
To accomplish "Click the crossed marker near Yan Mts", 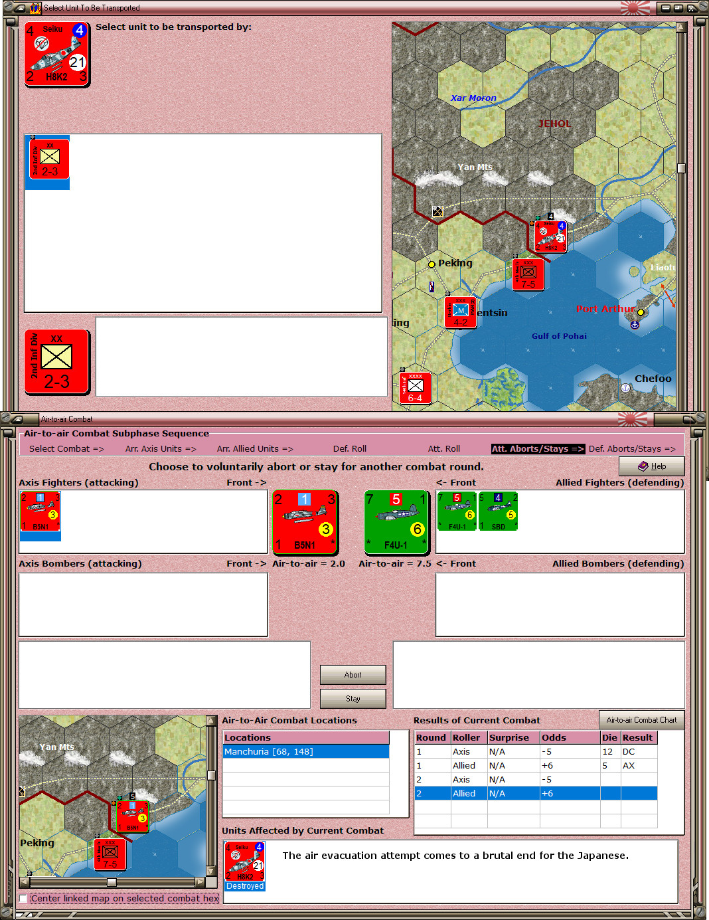I will (437, 211).
